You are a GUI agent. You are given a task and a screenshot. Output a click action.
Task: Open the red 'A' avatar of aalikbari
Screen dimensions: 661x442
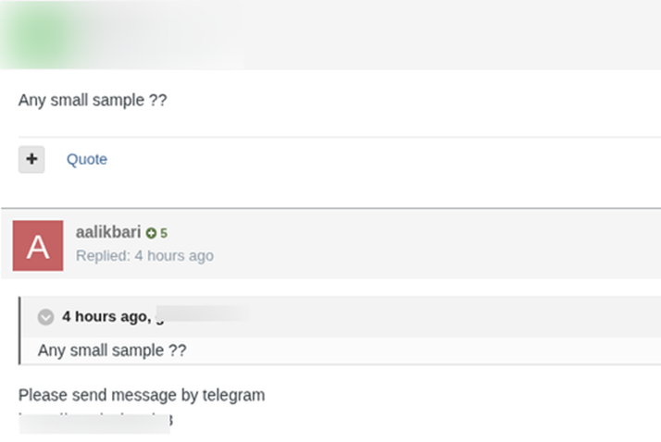(38, 245)
